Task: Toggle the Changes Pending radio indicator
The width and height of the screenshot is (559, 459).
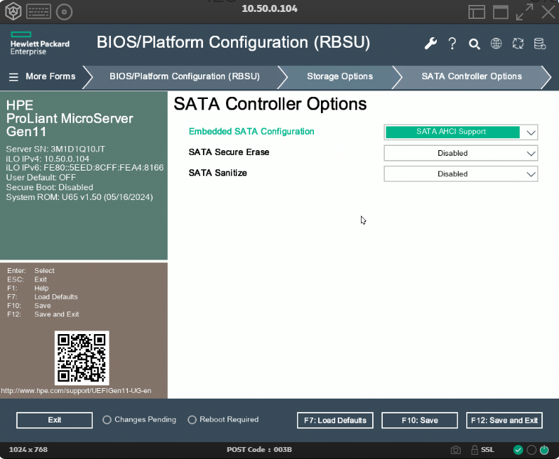Action: coord(107,420)
